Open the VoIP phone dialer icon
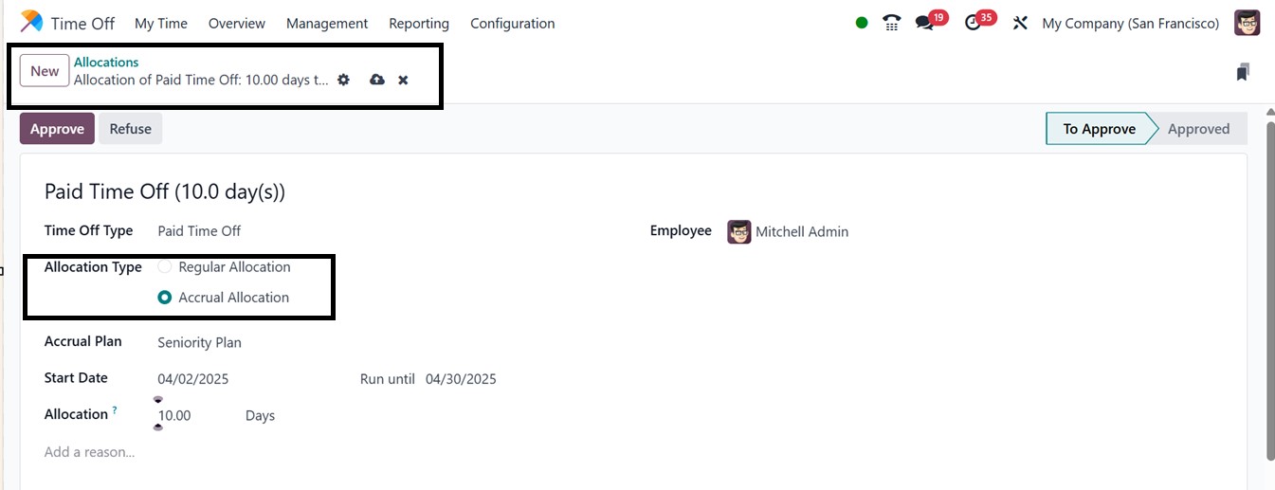The image size is (1275, 490). coord(891,23)
